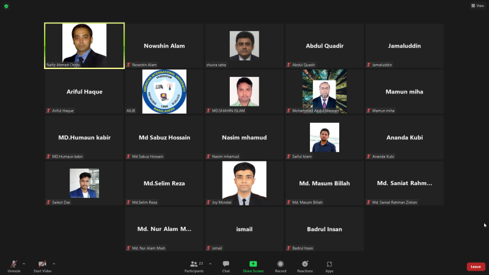Open the Participants list
This screenshot has height=275, width=489.
[194, 266]
